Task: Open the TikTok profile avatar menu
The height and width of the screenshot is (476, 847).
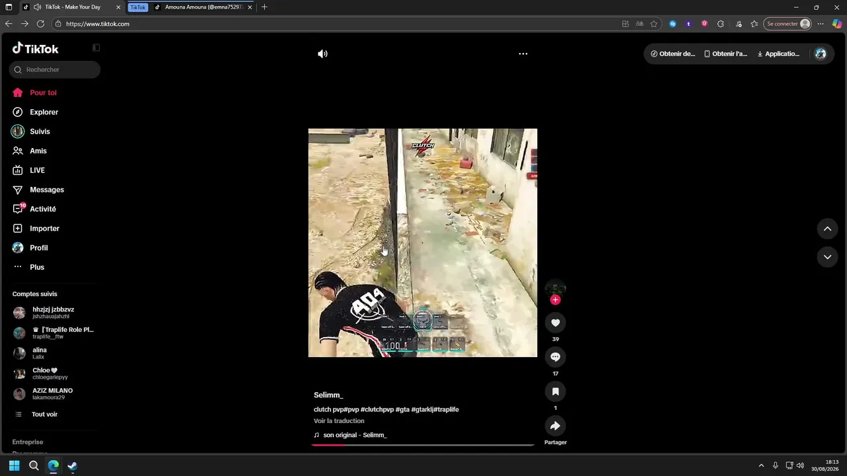Action: point(821,54)
